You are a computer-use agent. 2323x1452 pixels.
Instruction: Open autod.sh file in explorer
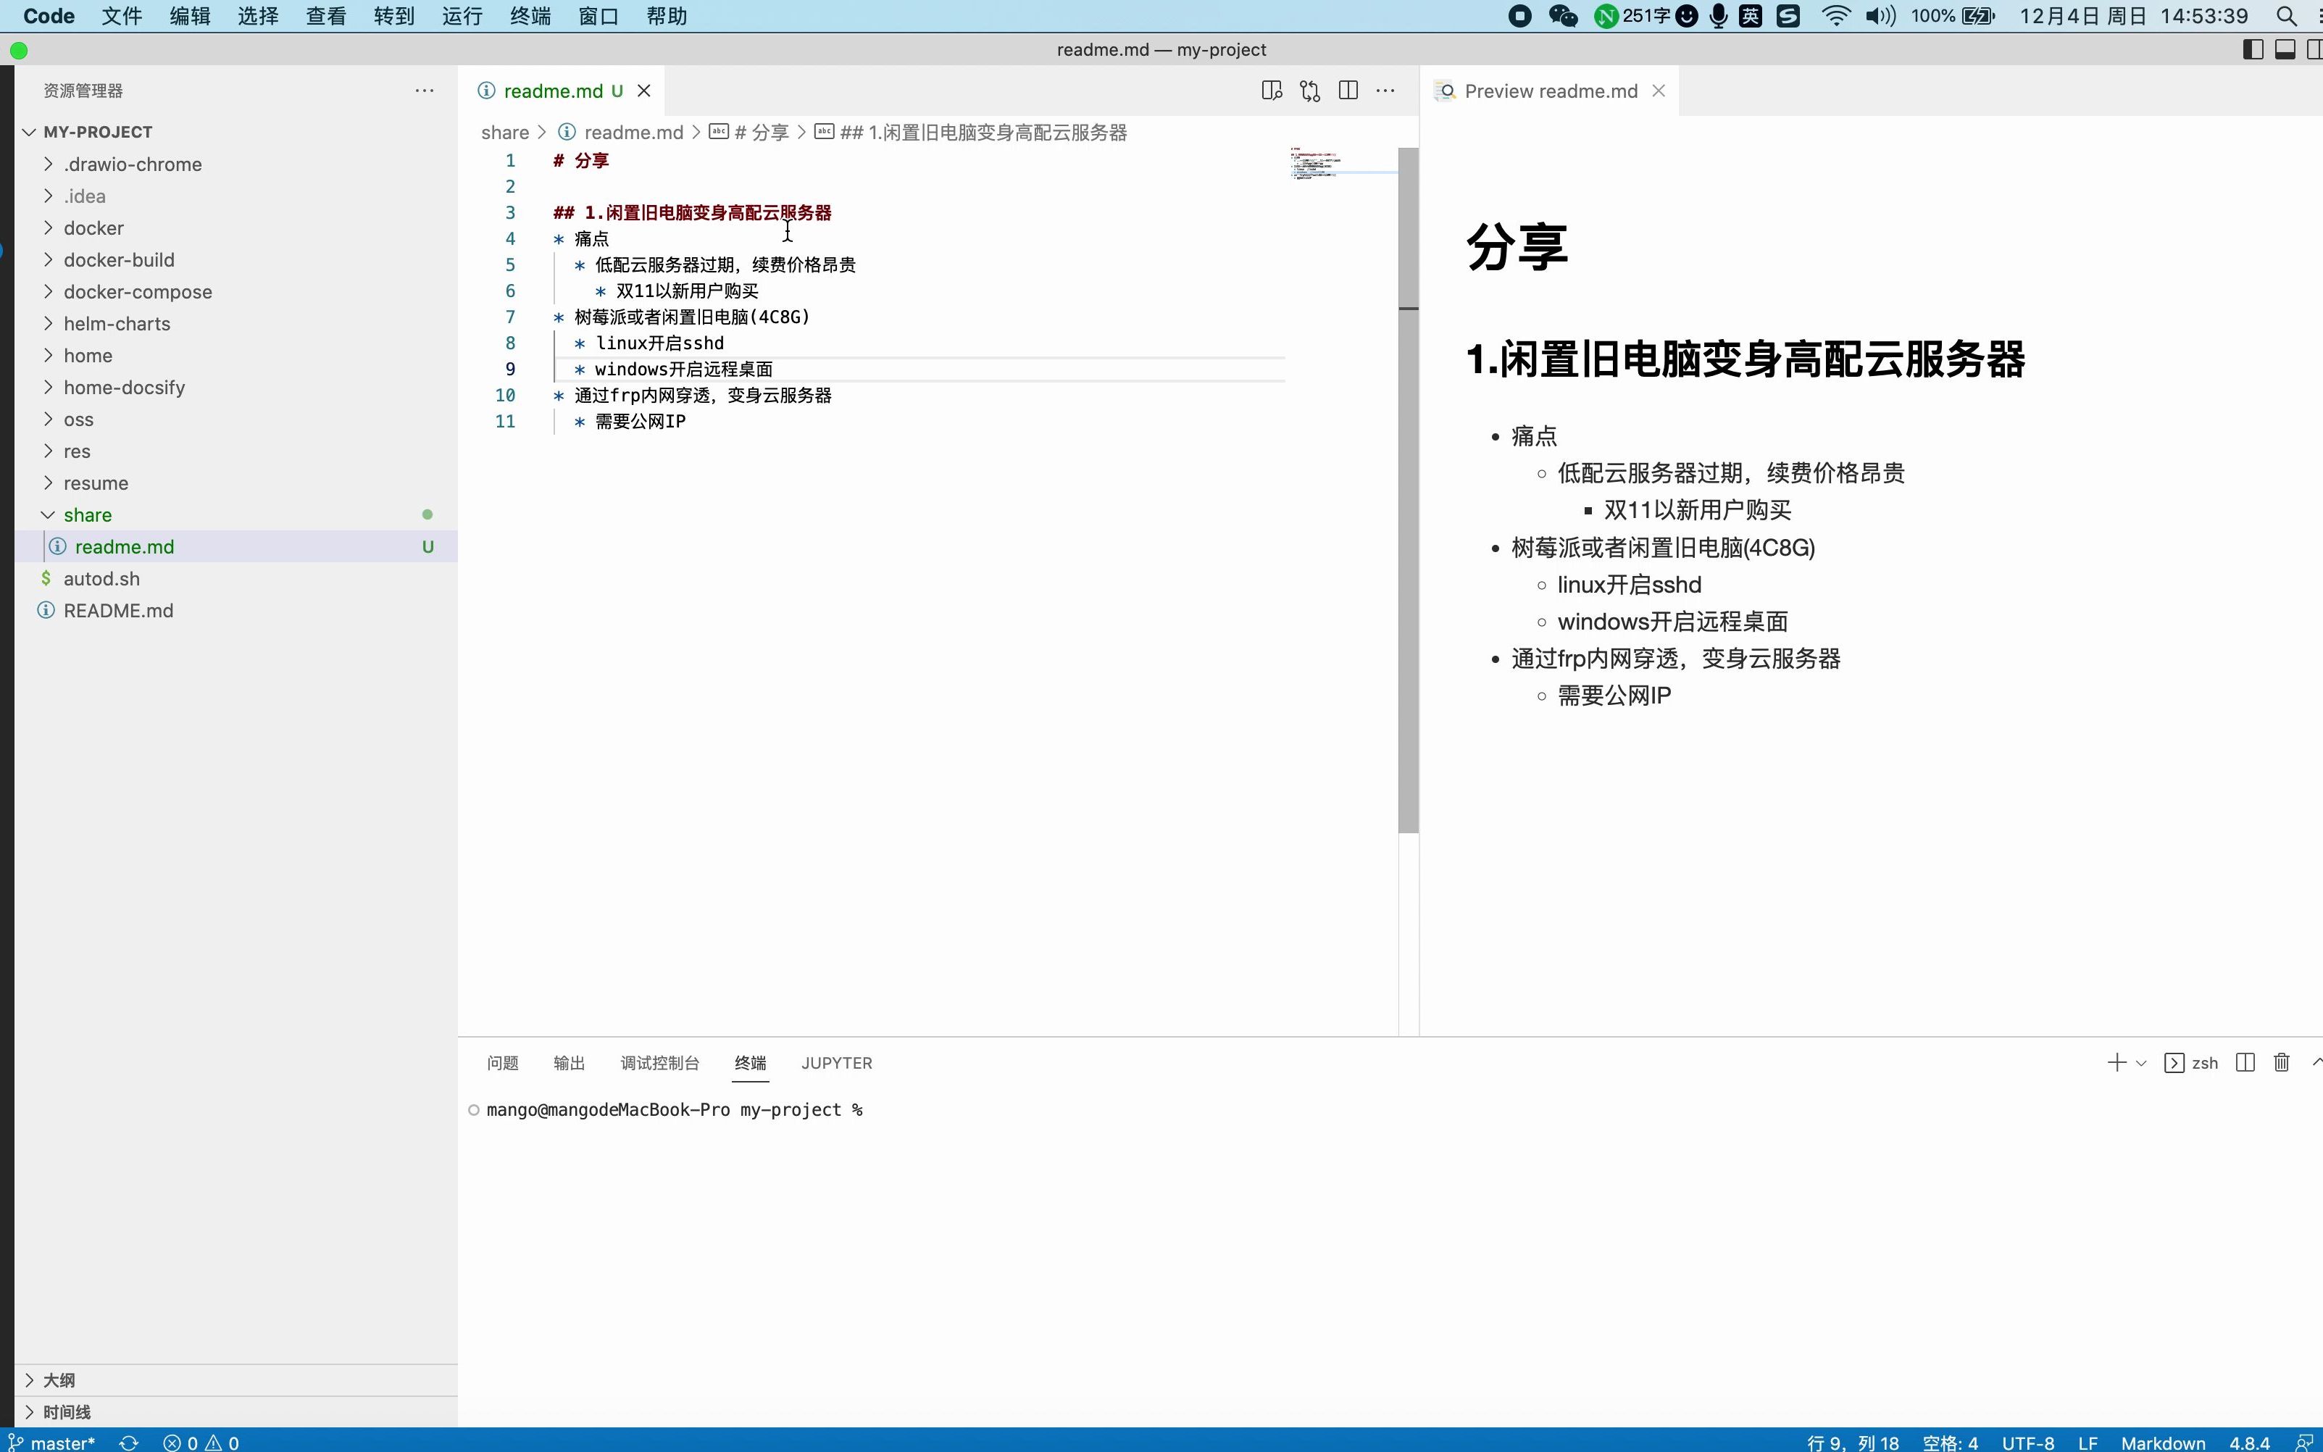click(x=236, y=578)
